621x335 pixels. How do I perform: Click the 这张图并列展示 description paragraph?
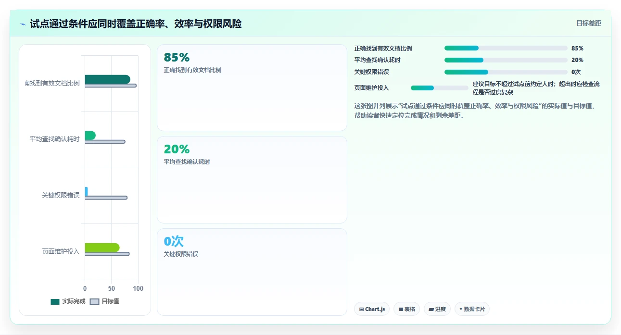click(x=475, y=111)
